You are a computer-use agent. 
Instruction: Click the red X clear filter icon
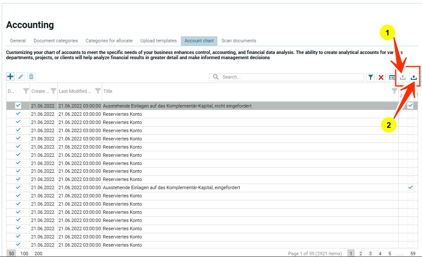[381, 77]
